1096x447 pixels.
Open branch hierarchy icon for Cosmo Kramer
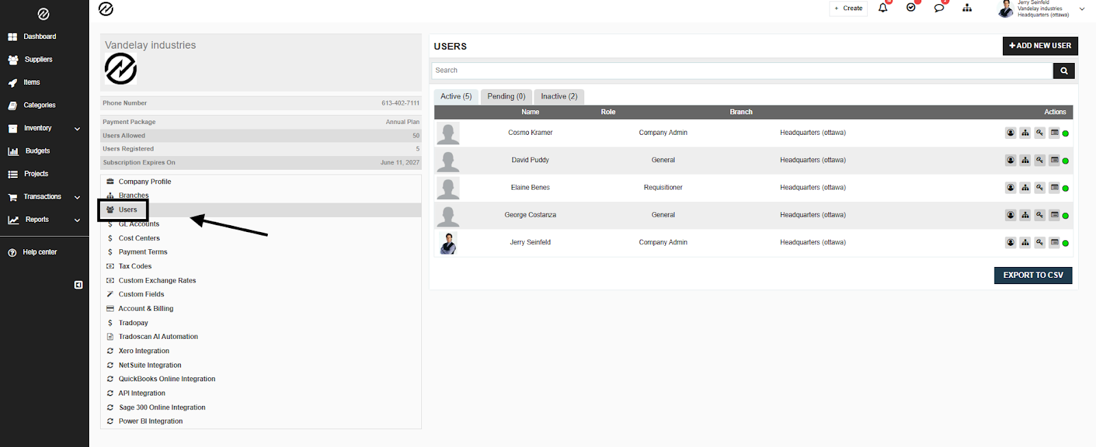pyautogui.click(x=1025, y=133)
